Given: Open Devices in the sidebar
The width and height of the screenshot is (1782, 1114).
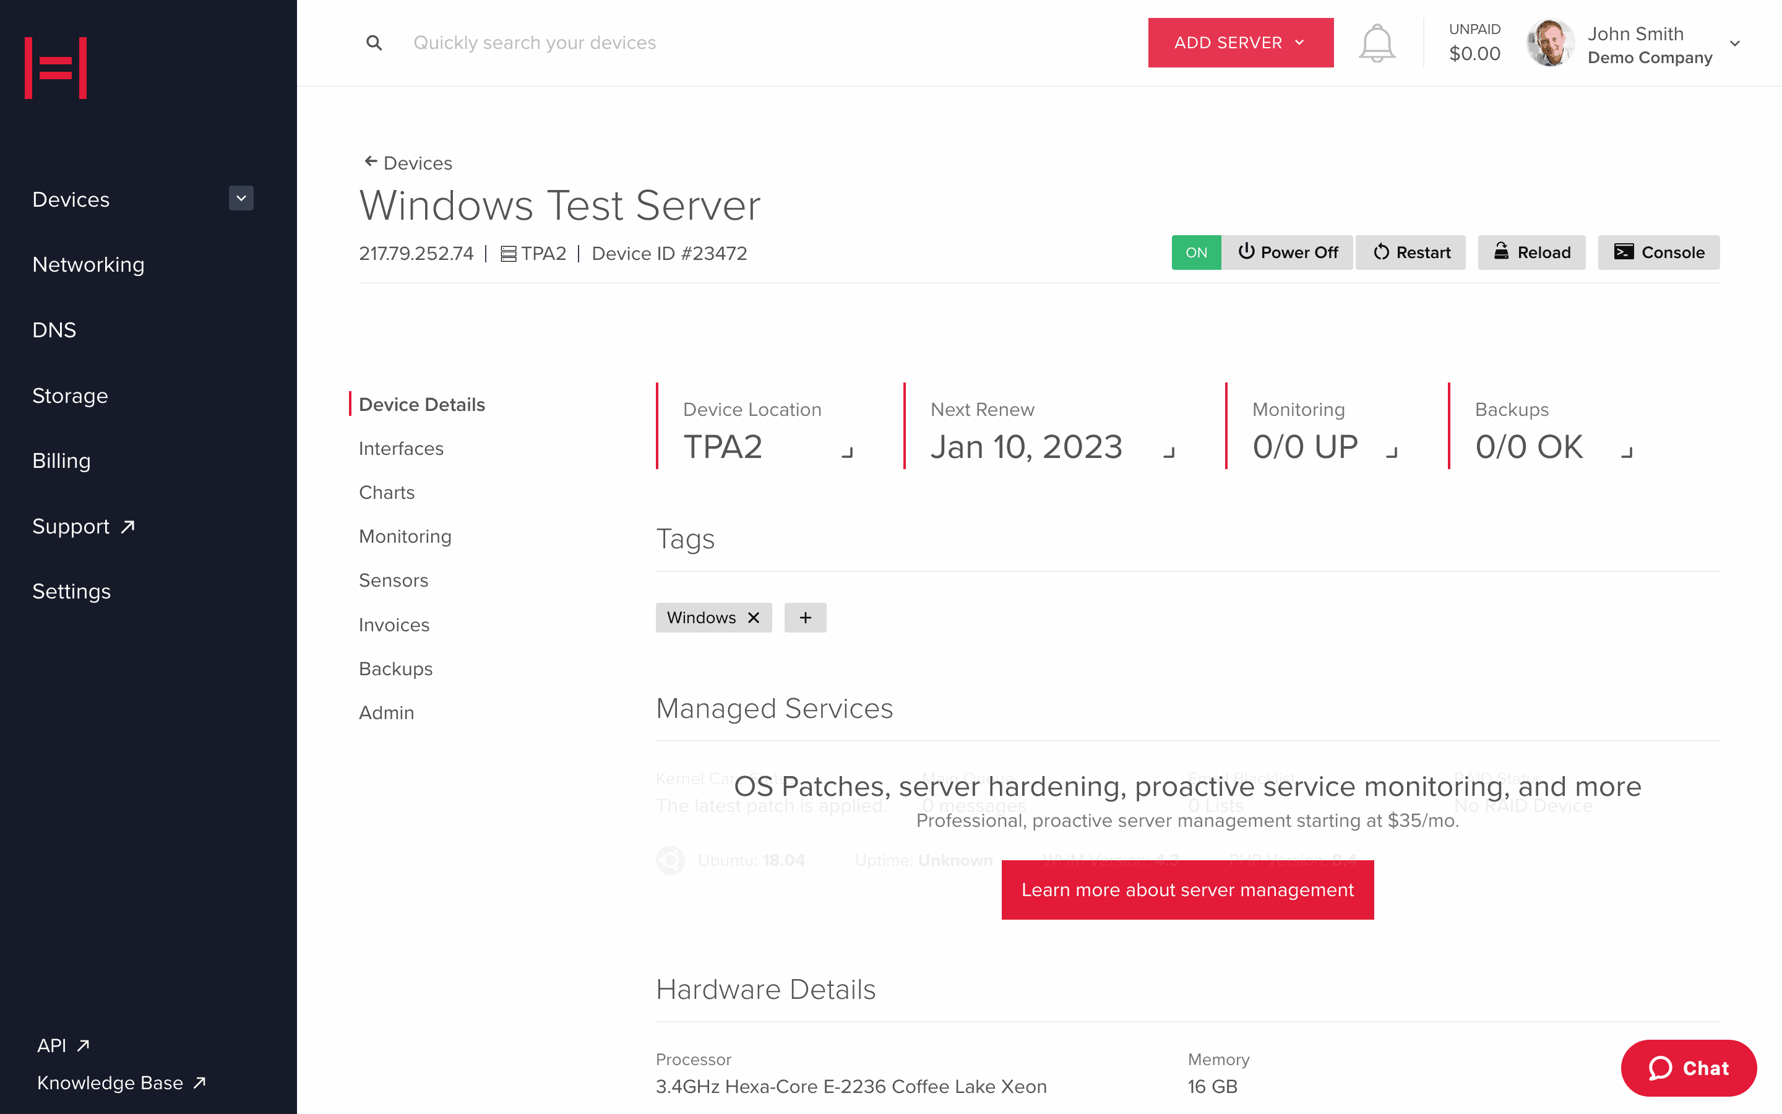Looking at the screenshot, I should point(71,199).
